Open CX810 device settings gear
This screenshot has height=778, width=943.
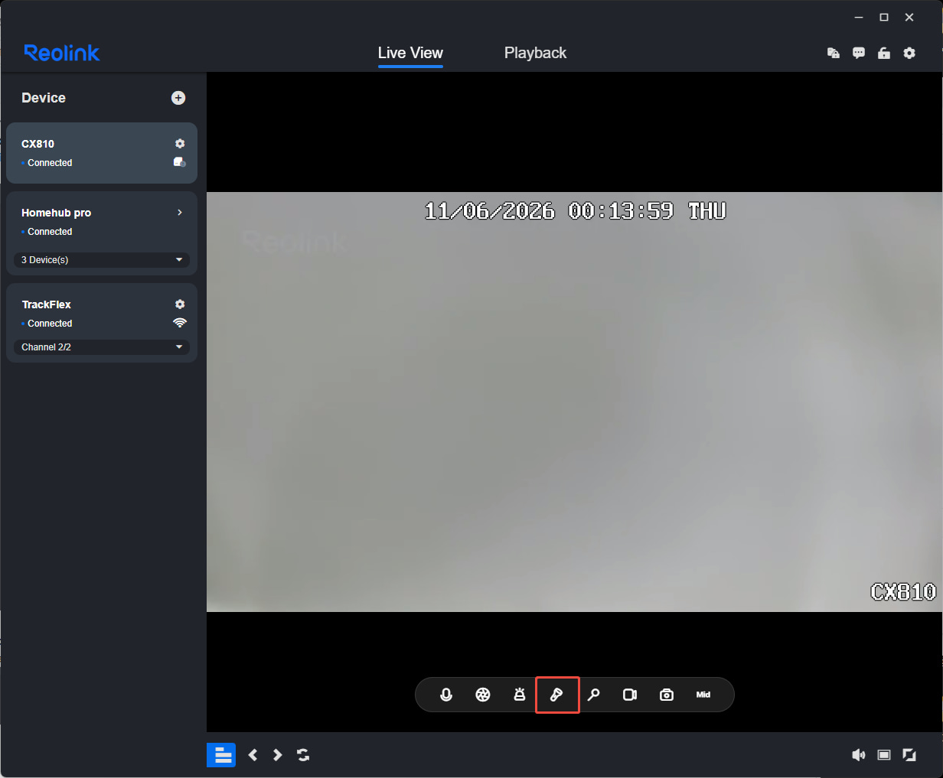pyautogui.click(x=180, y=144)
